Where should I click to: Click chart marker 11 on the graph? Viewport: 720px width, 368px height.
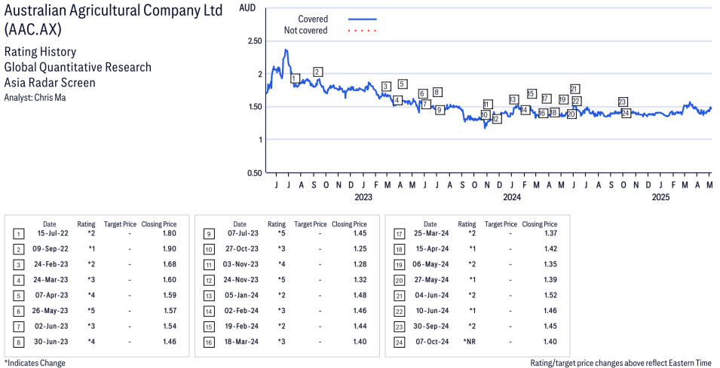(x=487, y=104)
